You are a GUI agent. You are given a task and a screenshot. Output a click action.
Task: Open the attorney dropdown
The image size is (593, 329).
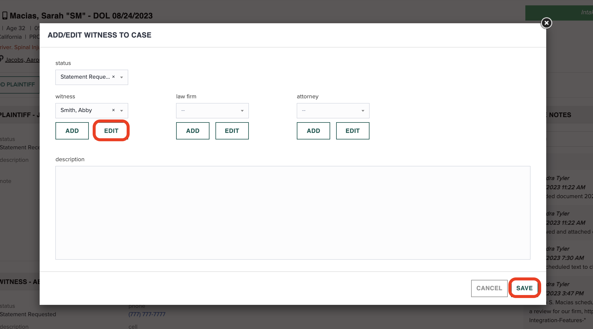[333, 111]
